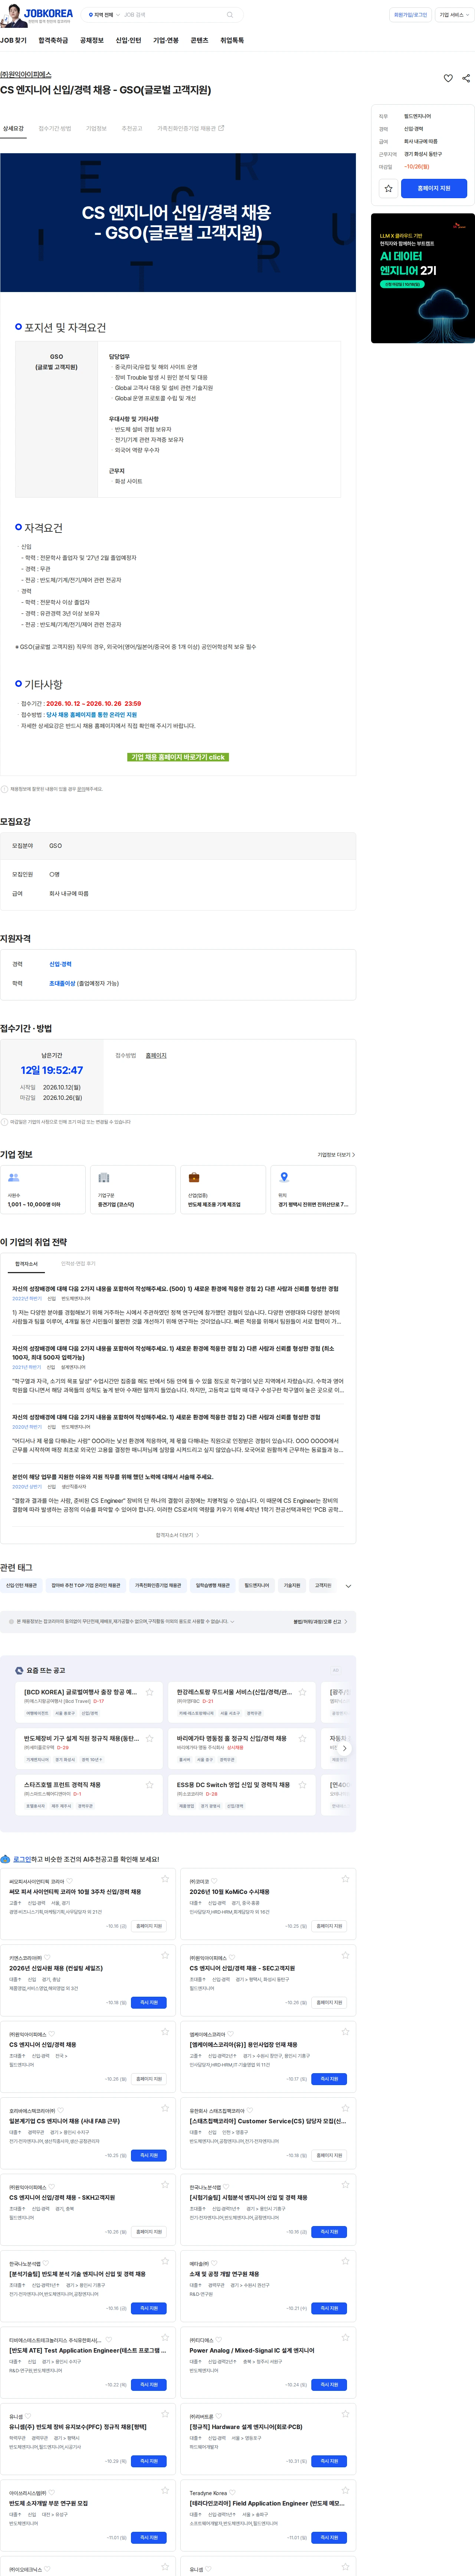Star the 스타조명 프런트 경력직 채용 posting
This screenshot has width=475, height=2576.
point(149,1784)
